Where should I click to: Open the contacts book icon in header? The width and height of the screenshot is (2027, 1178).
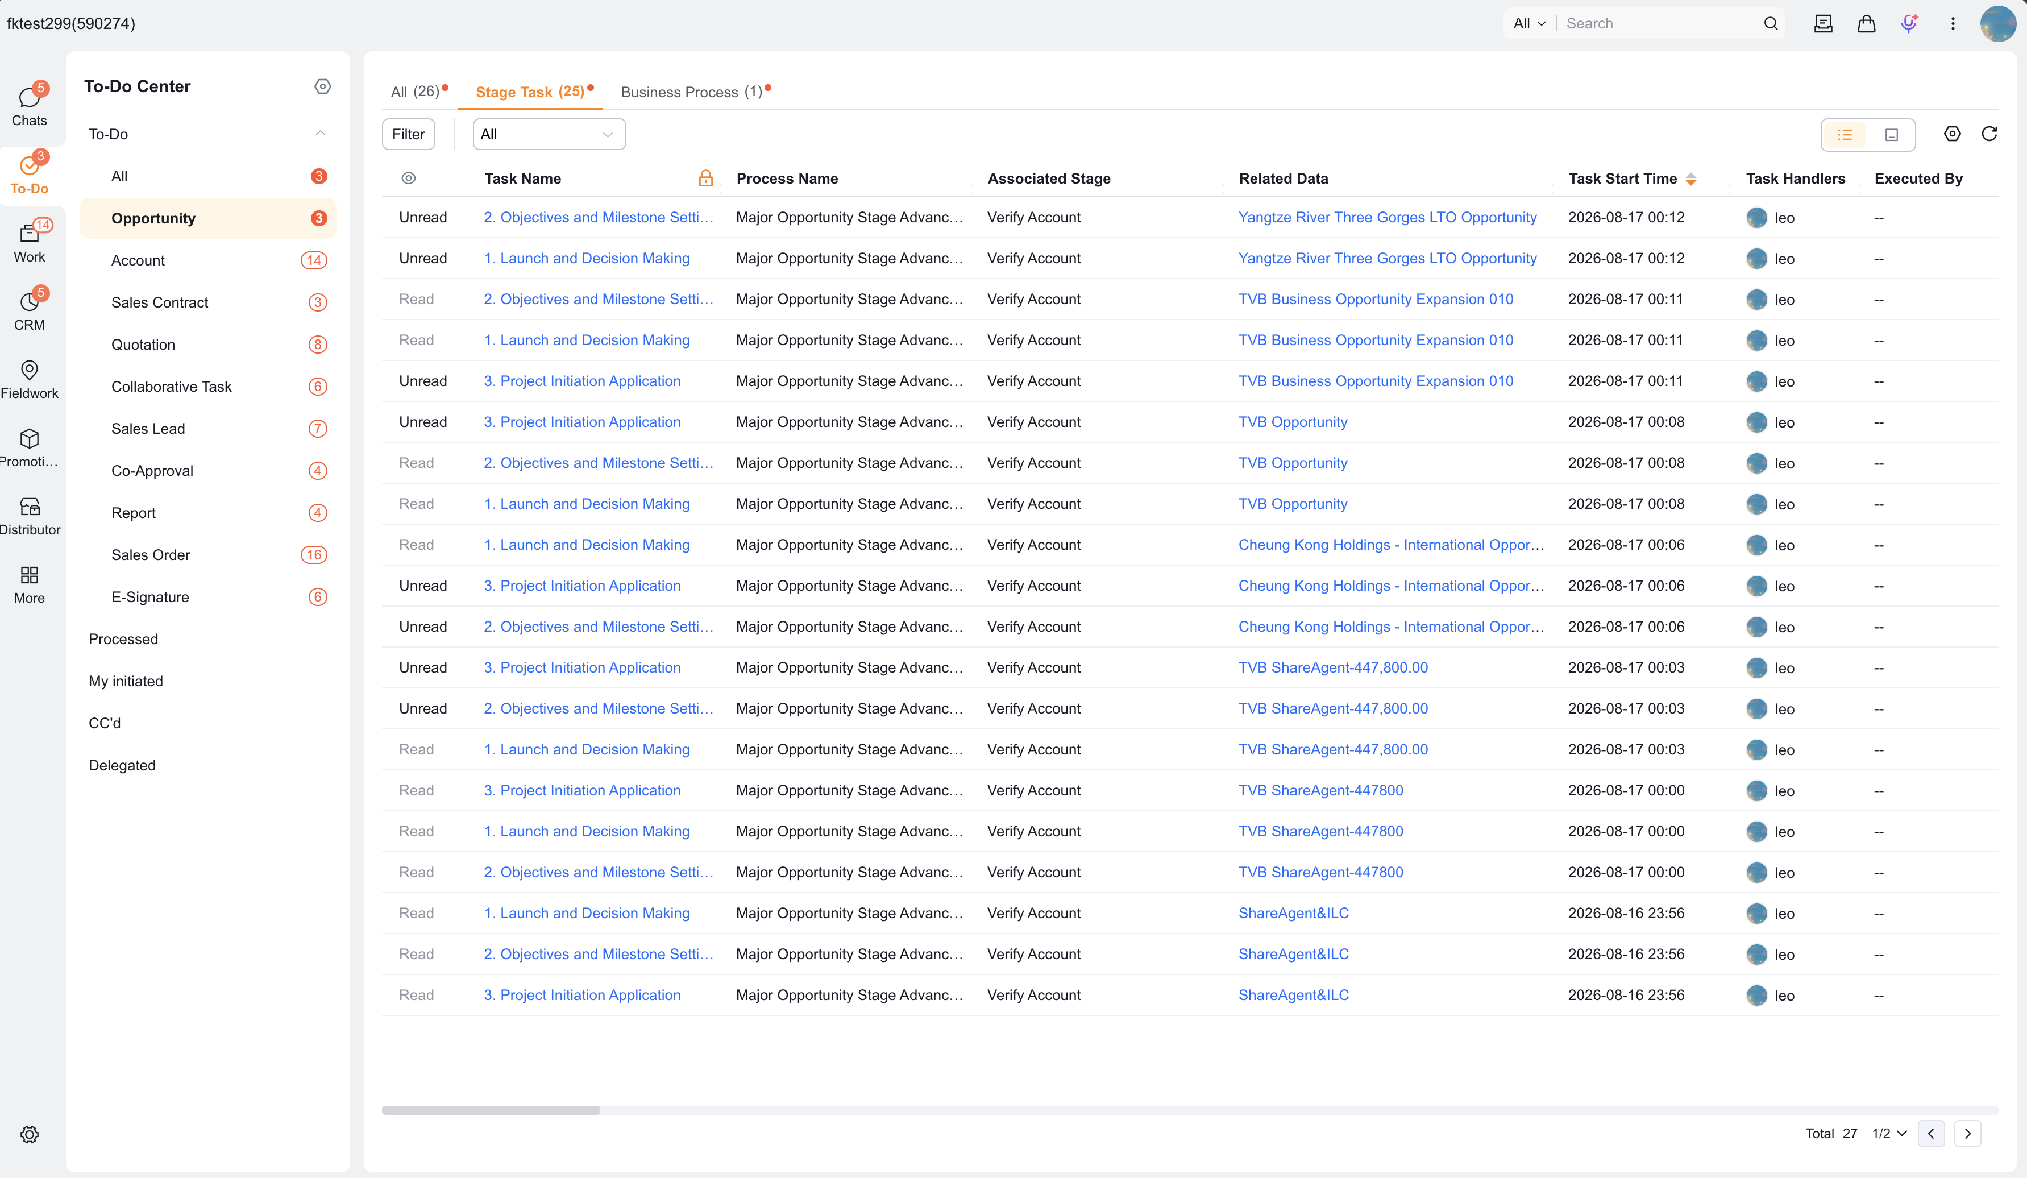coord(1824,23)
